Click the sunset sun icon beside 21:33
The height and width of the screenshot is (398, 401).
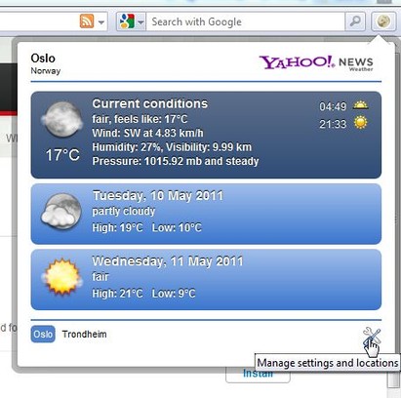(361, 123)
